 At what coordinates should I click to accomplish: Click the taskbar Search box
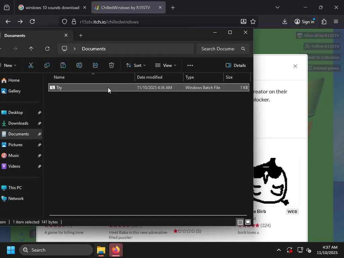point(56,250)
